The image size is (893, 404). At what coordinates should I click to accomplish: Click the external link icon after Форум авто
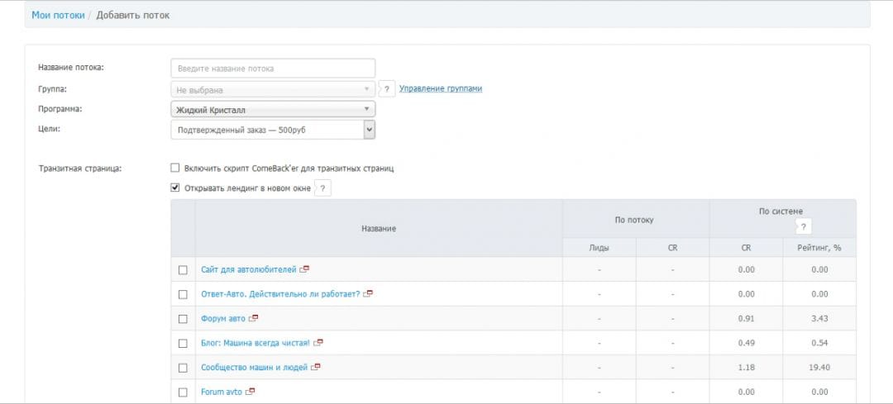pos(254,318)
